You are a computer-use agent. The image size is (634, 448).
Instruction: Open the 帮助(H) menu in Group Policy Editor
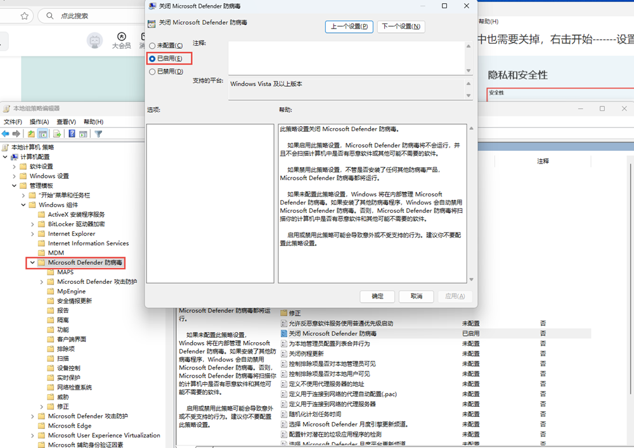click(x=93, y=122)
